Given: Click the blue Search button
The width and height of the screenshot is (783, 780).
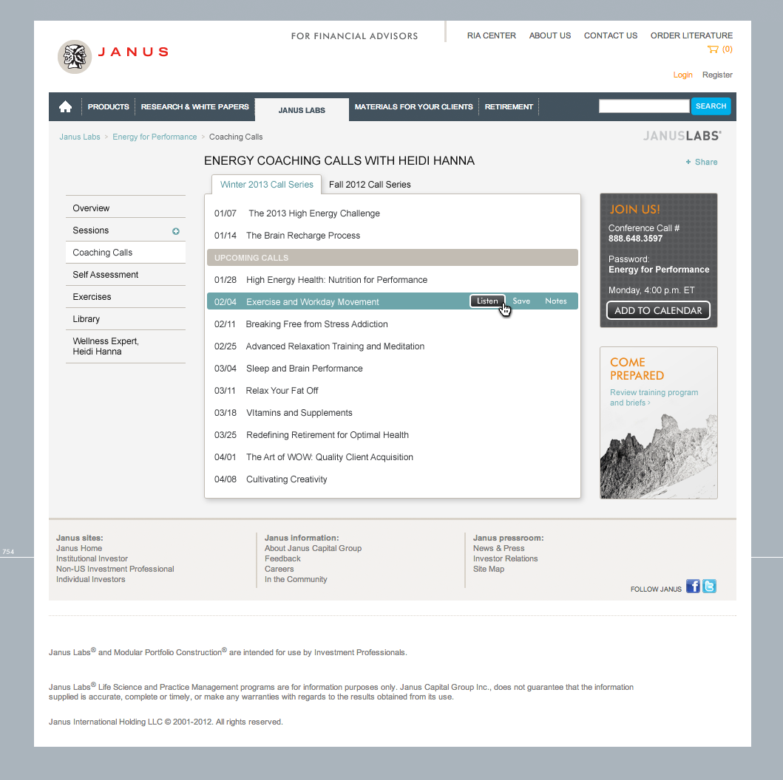Looking at the screenshot, I should [711, 106].
